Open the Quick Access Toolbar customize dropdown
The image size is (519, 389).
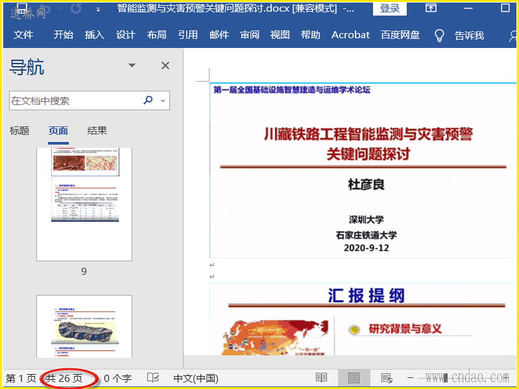pos(98,10)
